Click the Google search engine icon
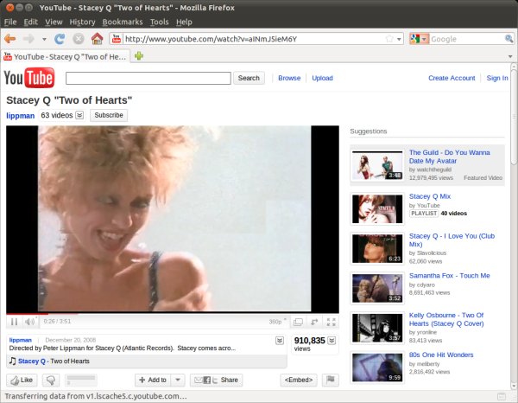518x403 pixels. click(415, 39)
